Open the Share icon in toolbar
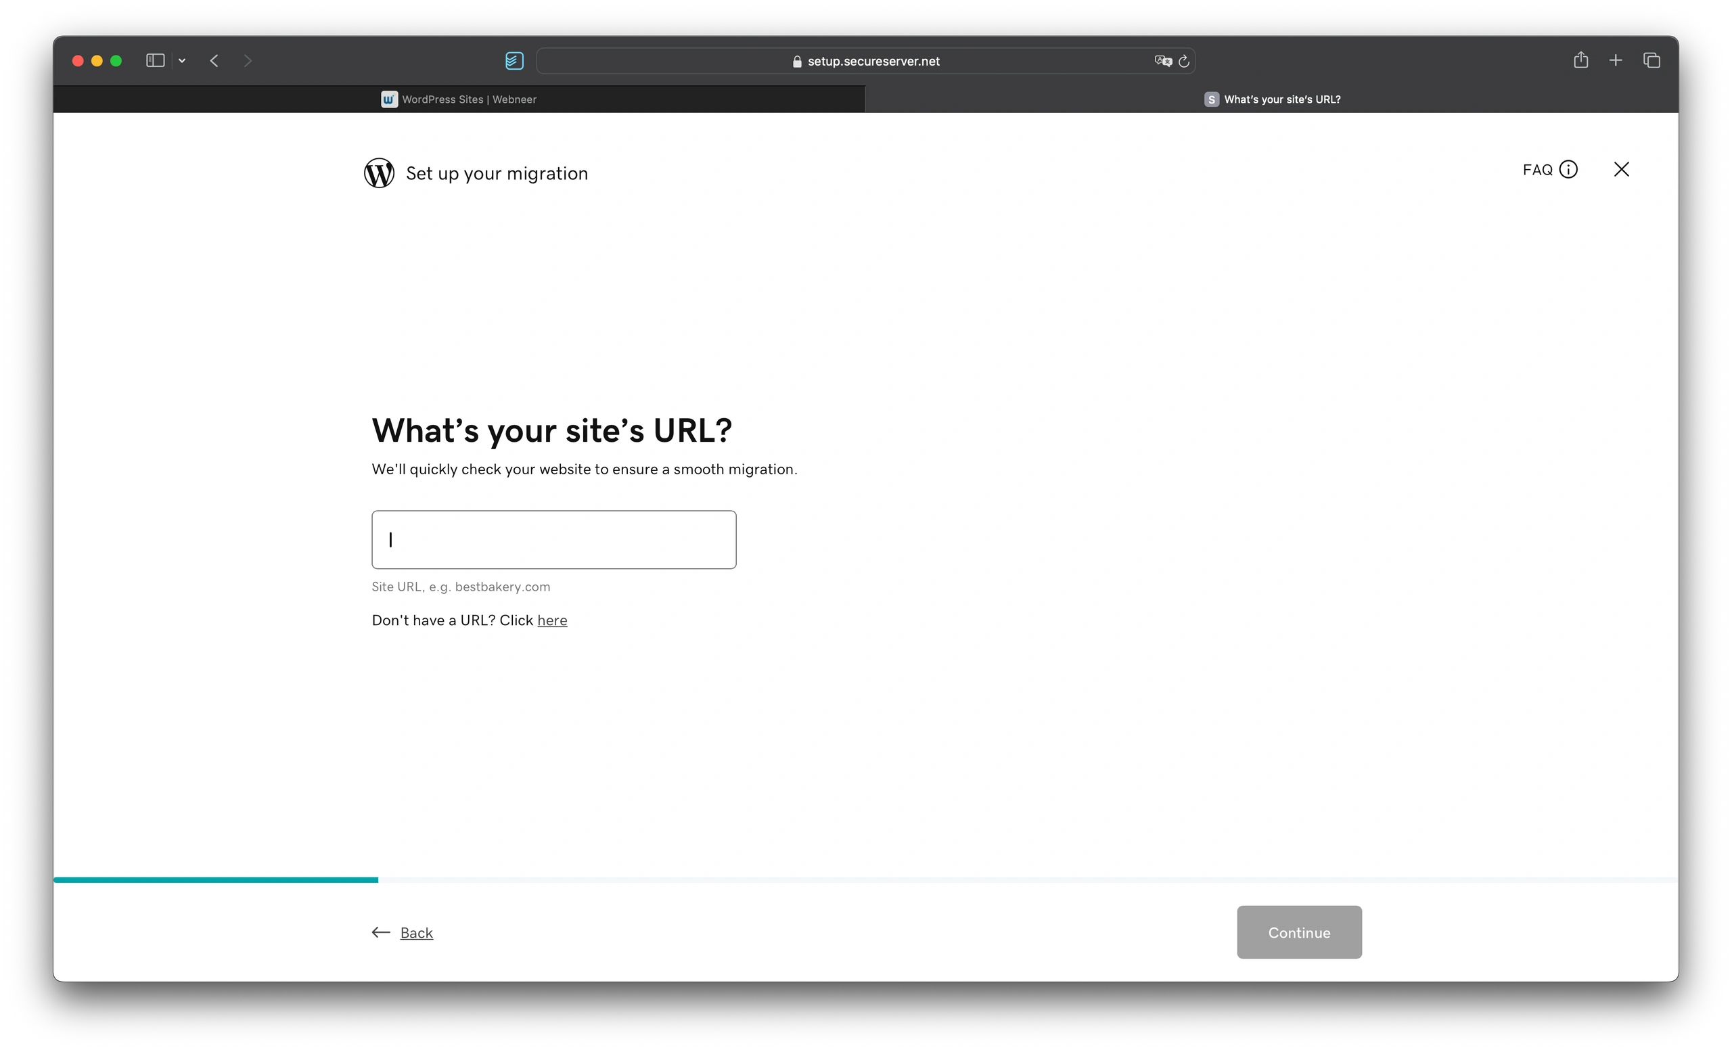1732x1052 pixels. coord(1580,60)
